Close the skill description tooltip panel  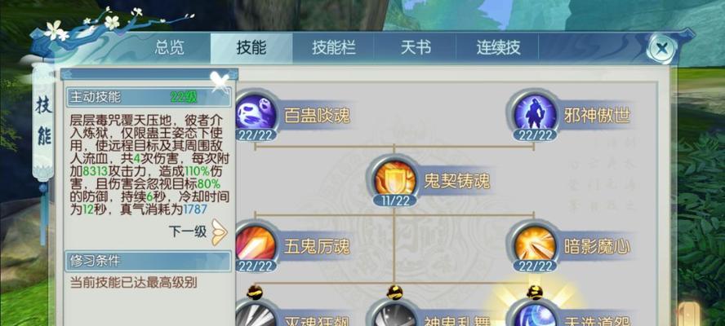[220, 81]
